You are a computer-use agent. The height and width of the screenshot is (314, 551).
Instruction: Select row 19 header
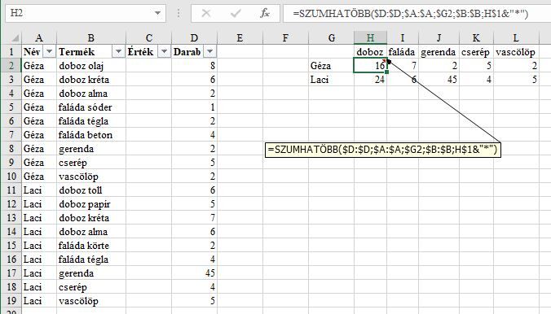[x=11, y=301]
